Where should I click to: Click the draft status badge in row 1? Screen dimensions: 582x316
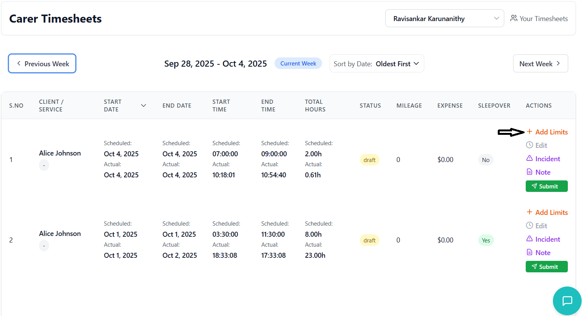[x=369, y=160]
